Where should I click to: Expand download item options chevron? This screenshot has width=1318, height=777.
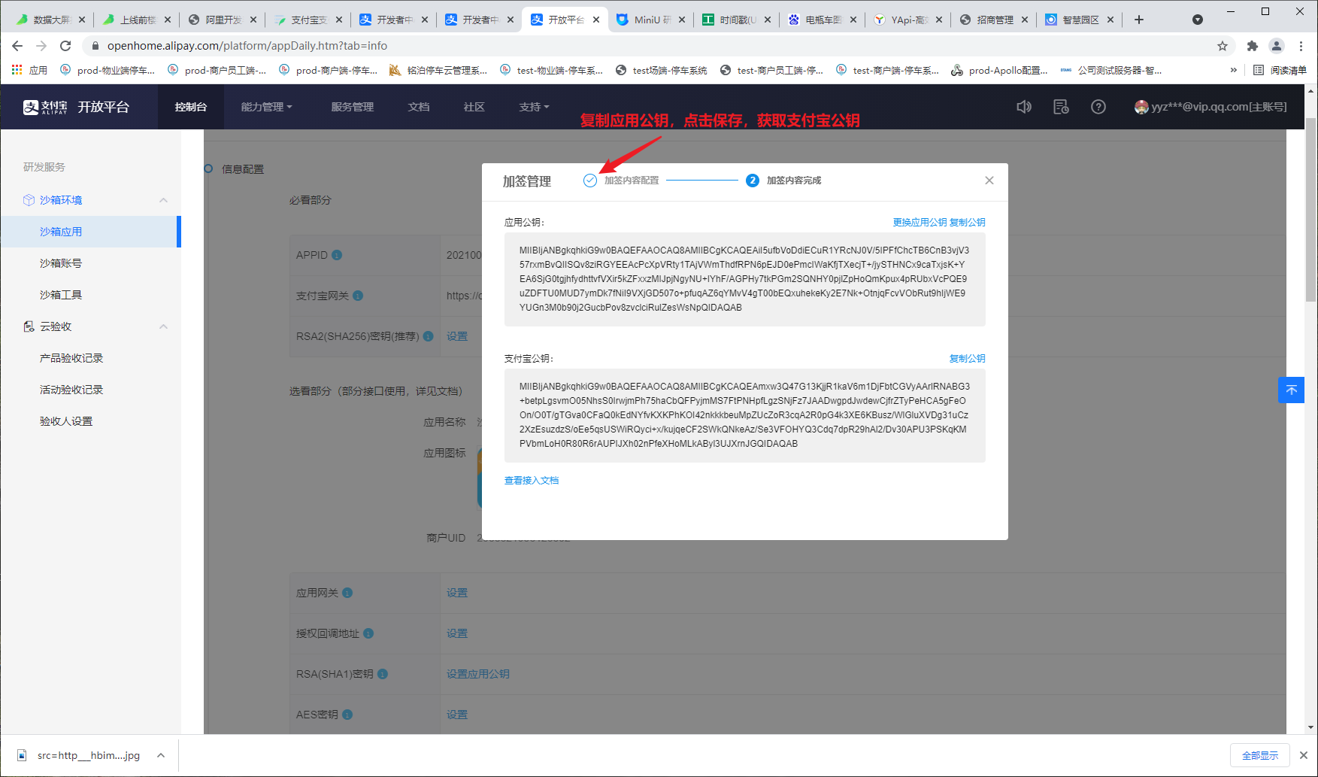tap(161, 755)
